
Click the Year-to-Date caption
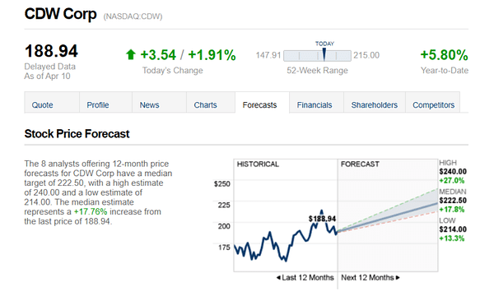point(445,71)
